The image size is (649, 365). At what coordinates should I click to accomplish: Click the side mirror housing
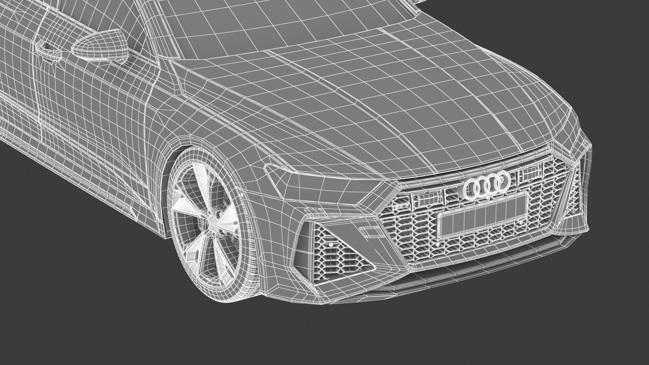pyautogui.click(x=99, y=46)
